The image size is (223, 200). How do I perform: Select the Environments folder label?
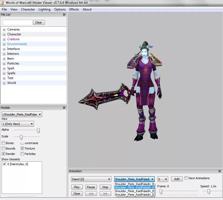(x=17, y=44)
